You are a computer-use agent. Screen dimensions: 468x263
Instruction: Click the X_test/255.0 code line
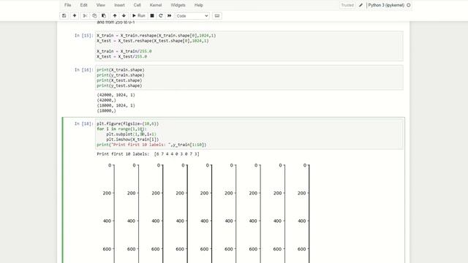tap(122, 57)
